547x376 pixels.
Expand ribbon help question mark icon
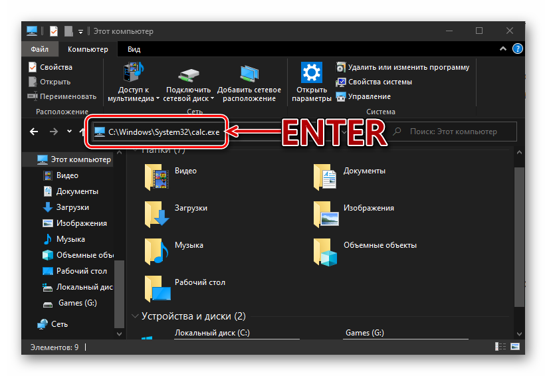tap(518, 49)
